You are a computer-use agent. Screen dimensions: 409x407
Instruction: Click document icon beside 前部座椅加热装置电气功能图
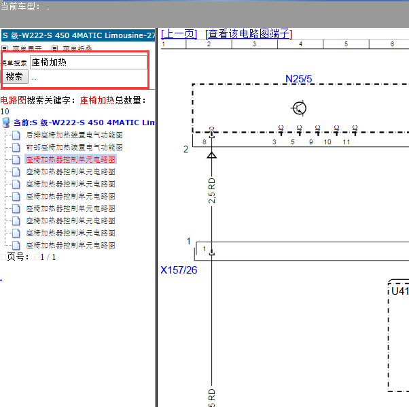(16, 147)
